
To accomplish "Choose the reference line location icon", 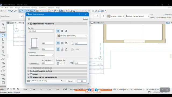I will pos(59,63).
